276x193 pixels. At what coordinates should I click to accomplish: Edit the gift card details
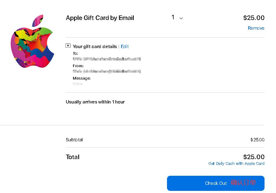tap(125, 47)
